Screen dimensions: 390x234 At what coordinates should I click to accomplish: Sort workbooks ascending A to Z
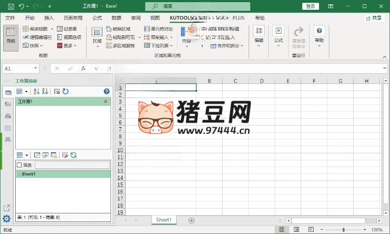point(36,91)
